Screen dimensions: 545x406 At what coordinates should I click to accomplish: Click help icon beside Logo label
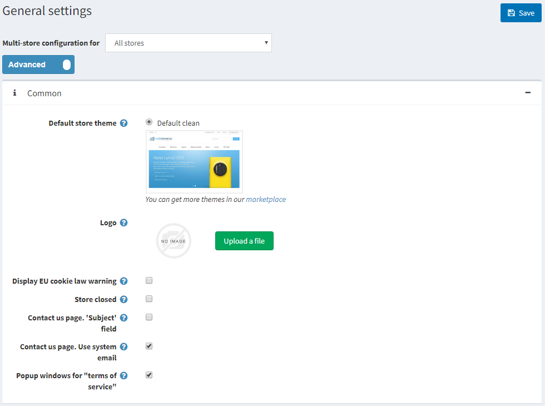coord(124,222)
